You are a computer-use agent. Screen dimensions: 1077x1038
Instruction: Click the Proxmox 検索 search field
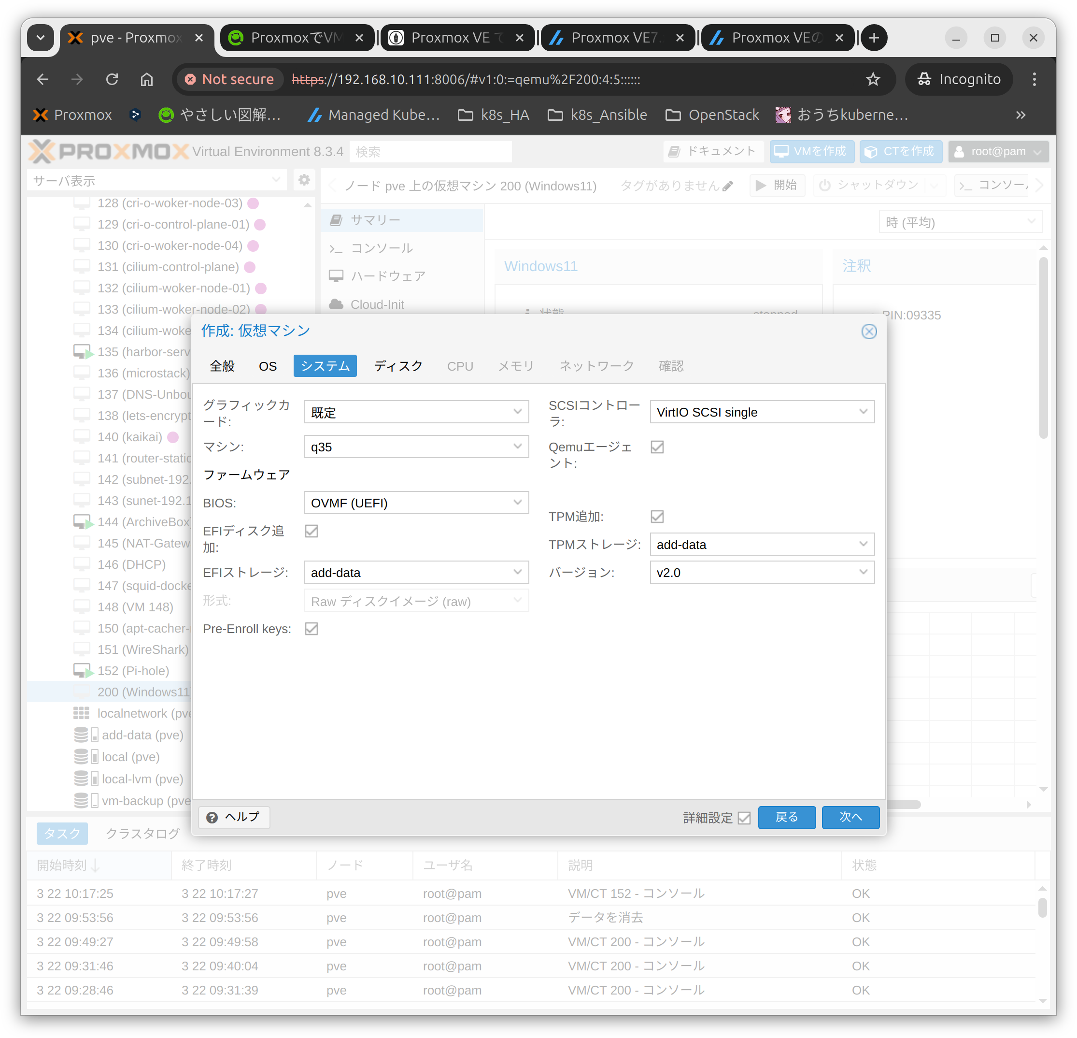[430, 152]
